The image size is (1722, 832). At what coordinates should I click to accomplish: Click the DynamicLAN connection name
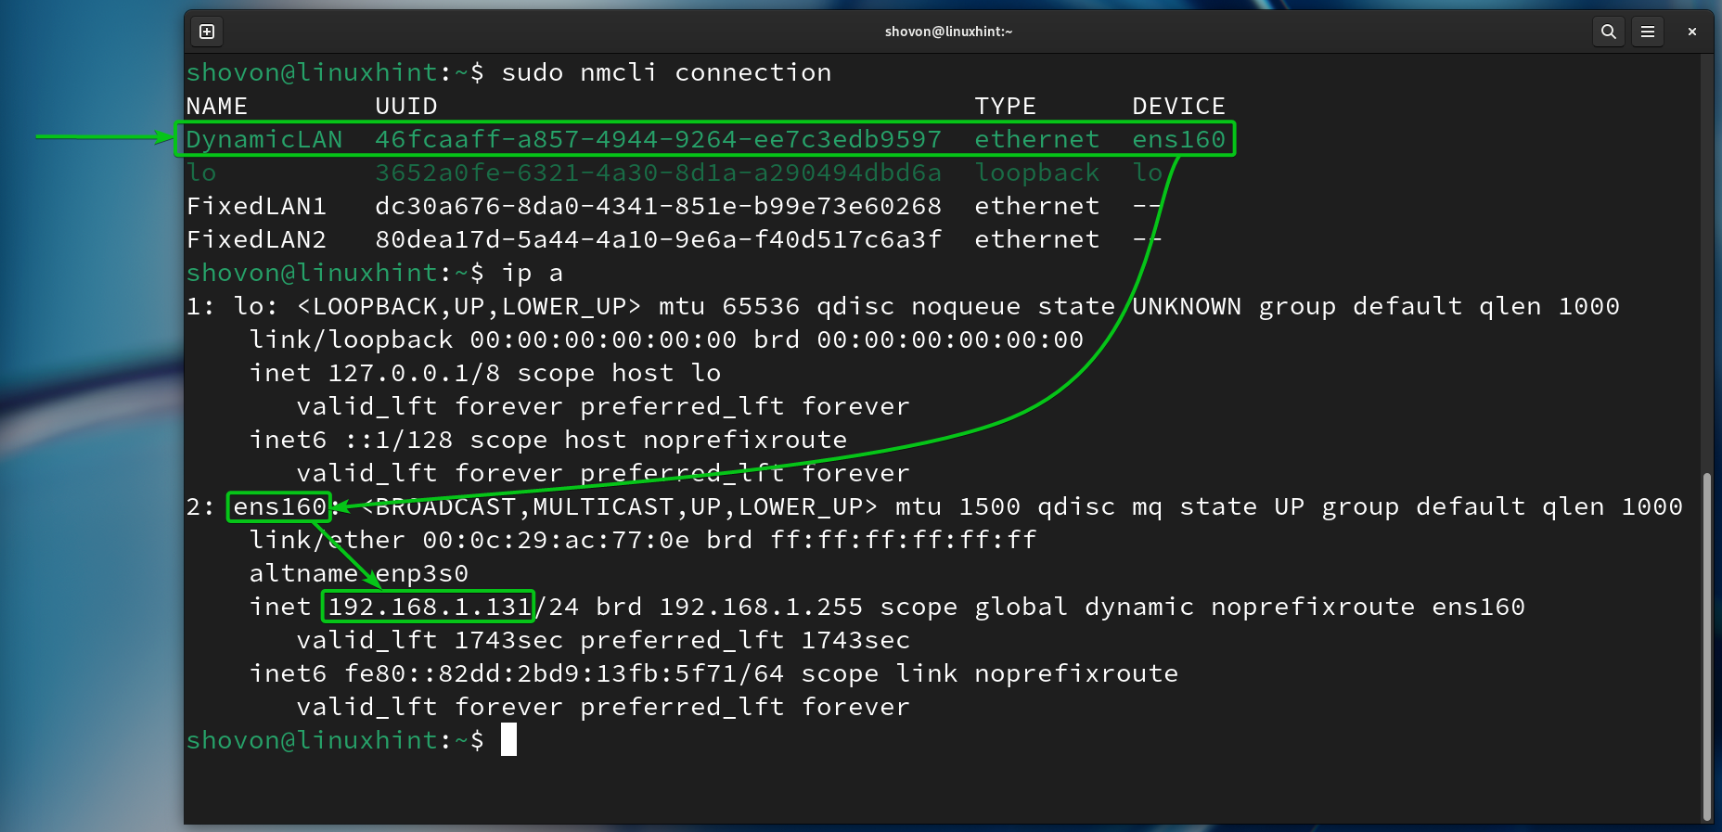pos(264,139)
